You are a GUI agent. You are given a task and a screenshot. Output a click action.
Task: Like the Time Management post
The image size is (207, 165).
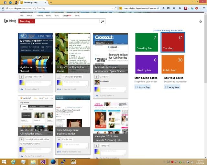point(59,151)
